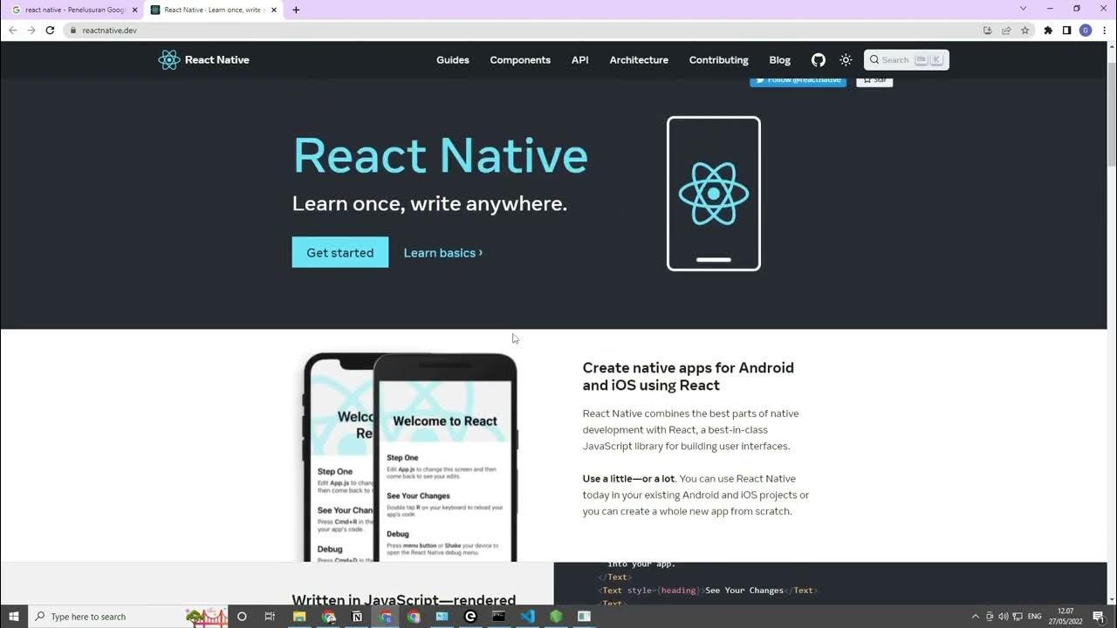1117x628 pixels.
Task: Open the API menu item
Action: (580, 60)
